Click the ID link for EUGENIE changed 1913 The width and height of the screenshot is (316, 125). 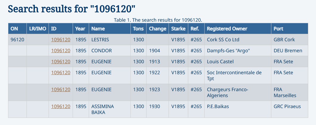[61, 61]
